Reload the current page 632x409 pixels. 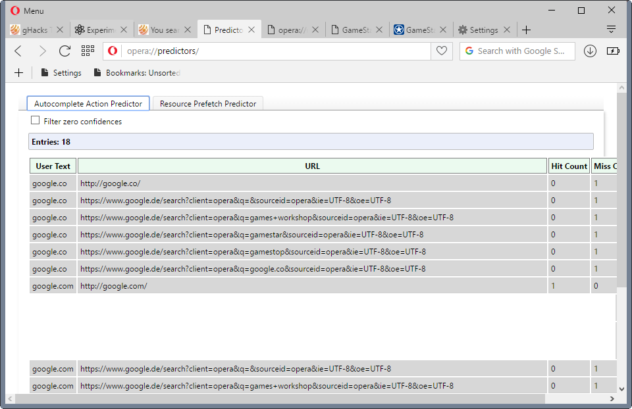(65, 51)
